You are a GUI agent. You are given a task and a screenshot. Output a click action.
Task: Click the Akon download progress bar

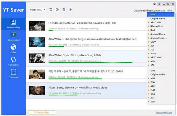point(98,95)
